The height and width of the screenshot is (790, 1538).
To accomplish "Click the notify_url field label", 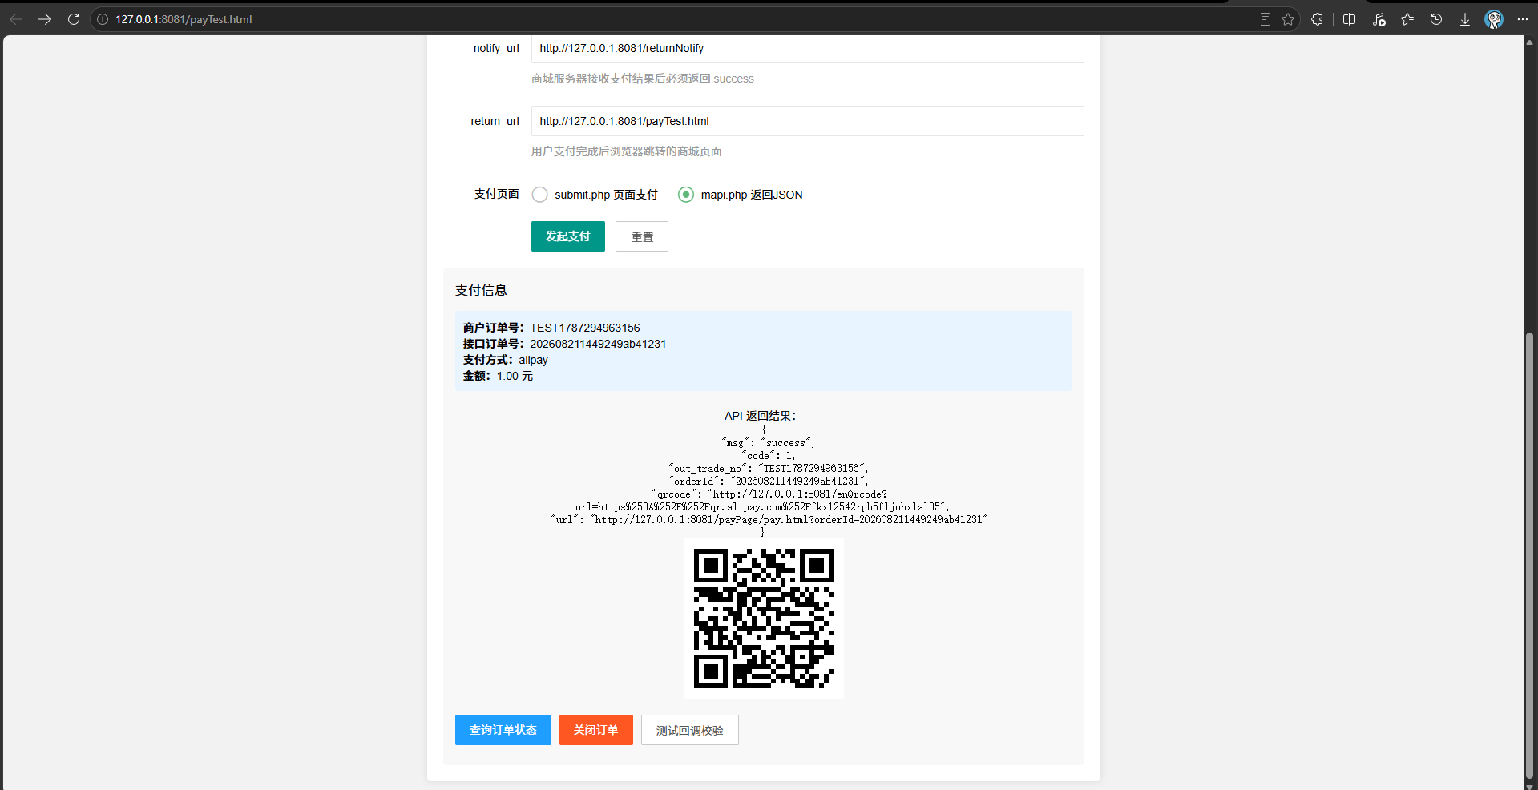I will point(496,48).
